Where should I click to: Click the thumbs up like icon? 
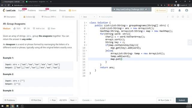pos(15,28)
